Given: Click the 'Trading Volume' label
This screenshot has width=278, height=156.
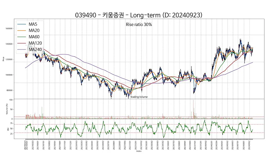Looking at the screenshot, I should (x=139, y=97).
